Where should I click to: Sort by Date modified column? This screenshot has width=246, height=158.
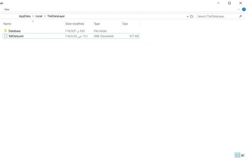tap(75, 24)
